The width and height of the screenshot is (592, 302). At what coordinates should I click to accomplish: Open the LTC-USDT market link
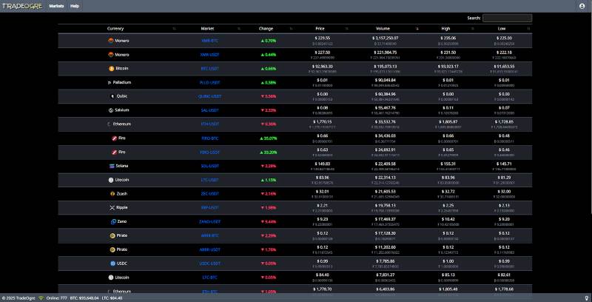coord(210,180)
